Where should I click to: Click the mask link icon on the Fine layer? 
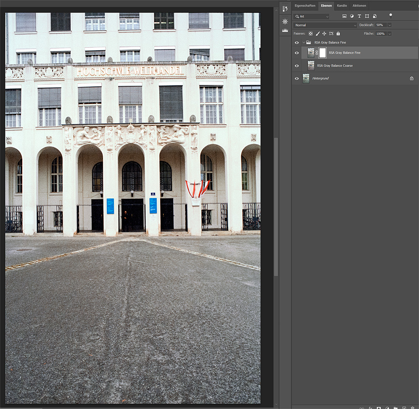317,53
